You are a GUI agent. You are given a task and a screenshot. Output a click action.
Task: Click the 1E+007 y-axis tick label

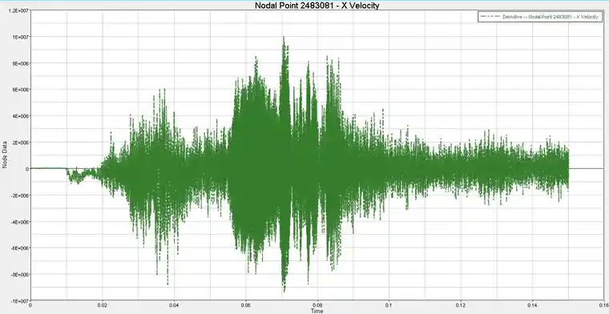(21, 37)
